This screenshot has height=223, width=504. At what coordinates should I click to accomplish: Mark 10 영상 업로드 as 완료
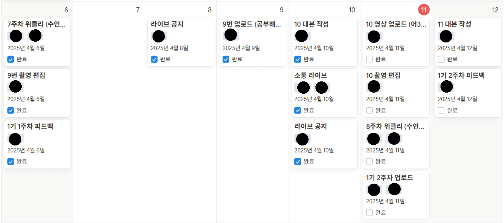(x=369, y=59)
